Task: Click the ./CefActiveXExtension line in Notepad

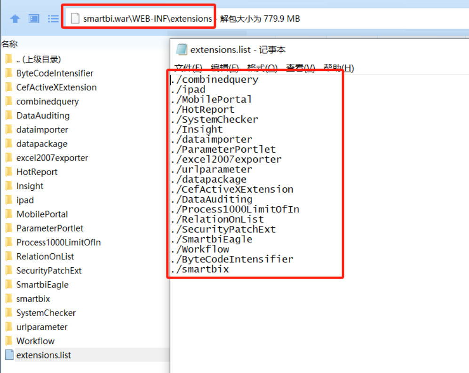Action: click(232, 189)
